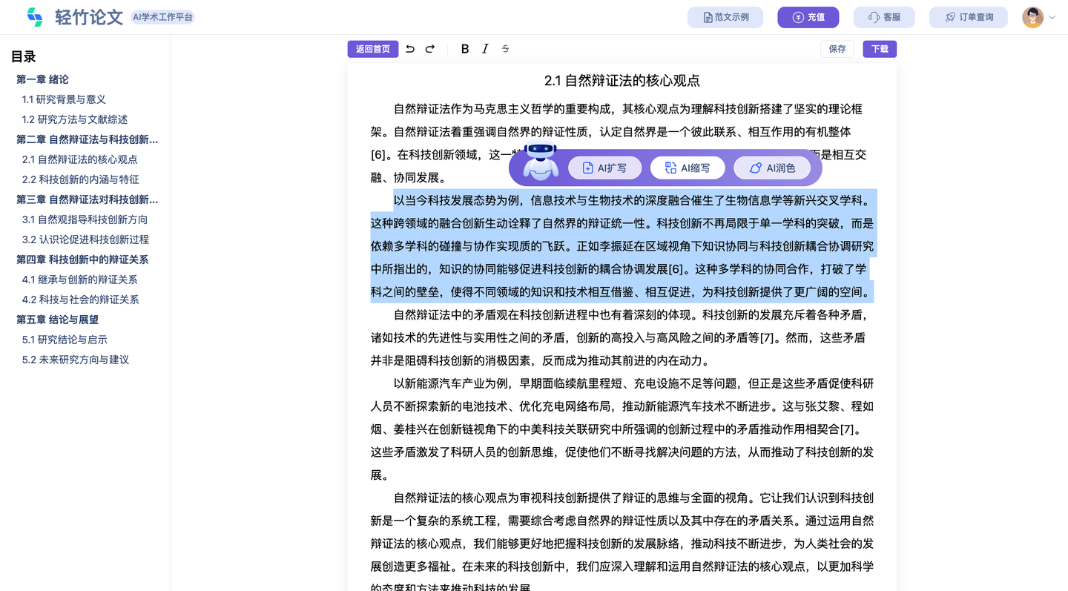Click the rocket icon on 订单查询
This screenshot has width=1068, height=591.
(950, 17)
